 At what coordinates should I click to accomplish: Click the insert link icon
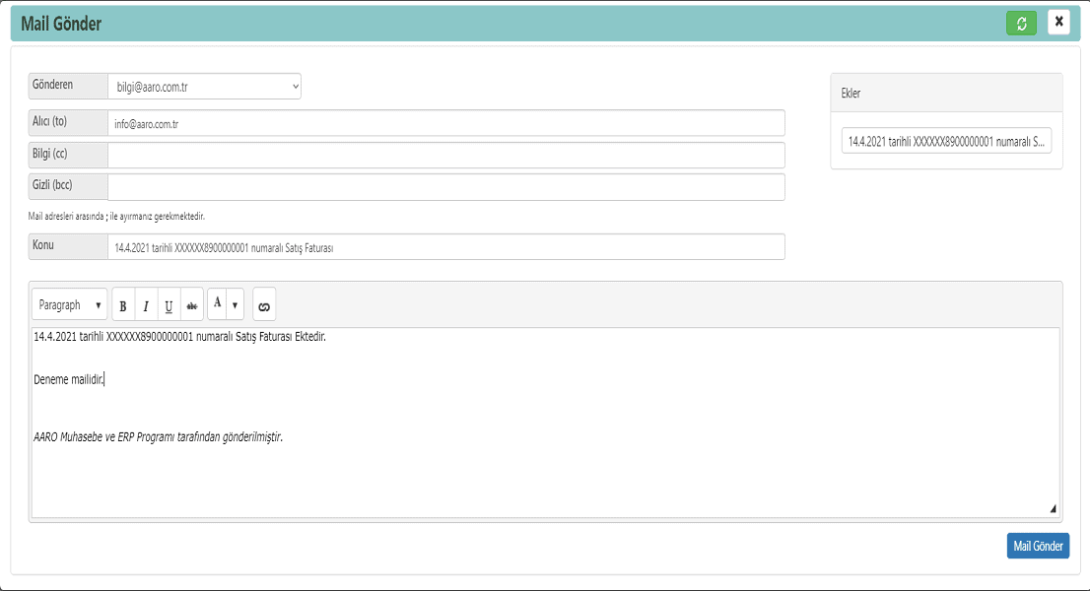click(264, 306)
